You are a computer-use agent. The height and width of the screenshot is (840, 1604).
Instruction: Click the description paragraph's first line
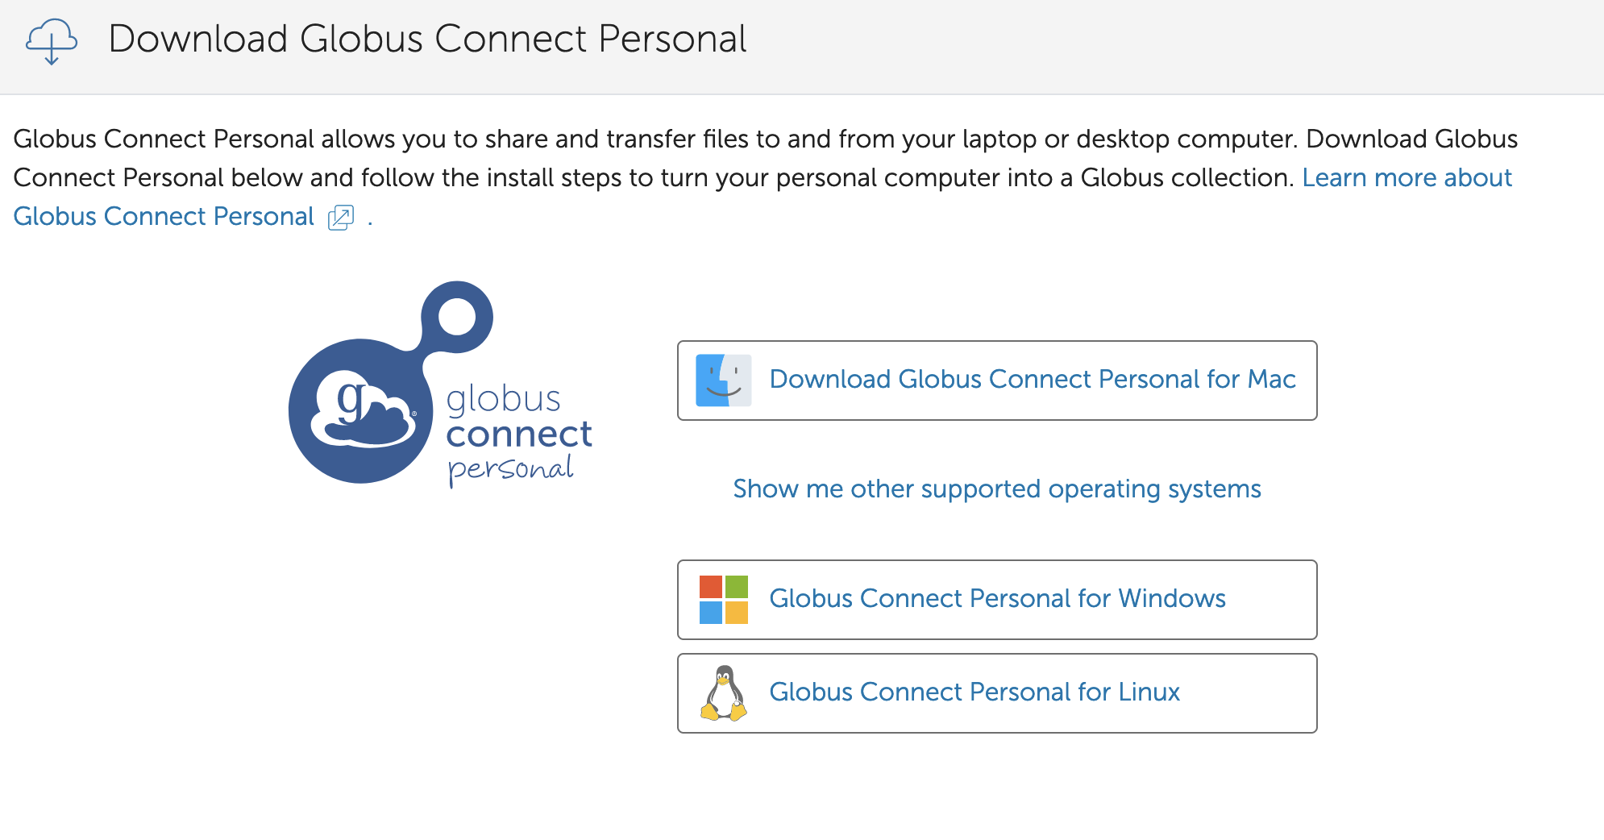(x=766, y=139)
